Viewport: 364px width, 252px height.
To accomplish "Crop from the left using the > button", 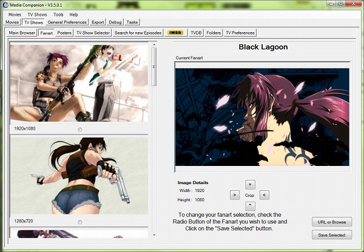I will [x=234, y=195].
